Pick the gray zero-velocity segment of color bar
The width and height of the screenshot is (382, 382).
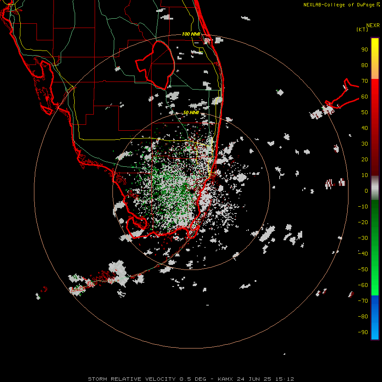(375, 188)
